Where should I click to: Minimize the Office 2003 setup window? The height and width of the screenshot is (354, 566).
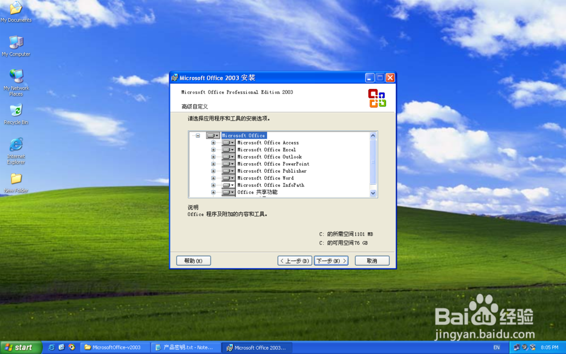click(370, 78)
